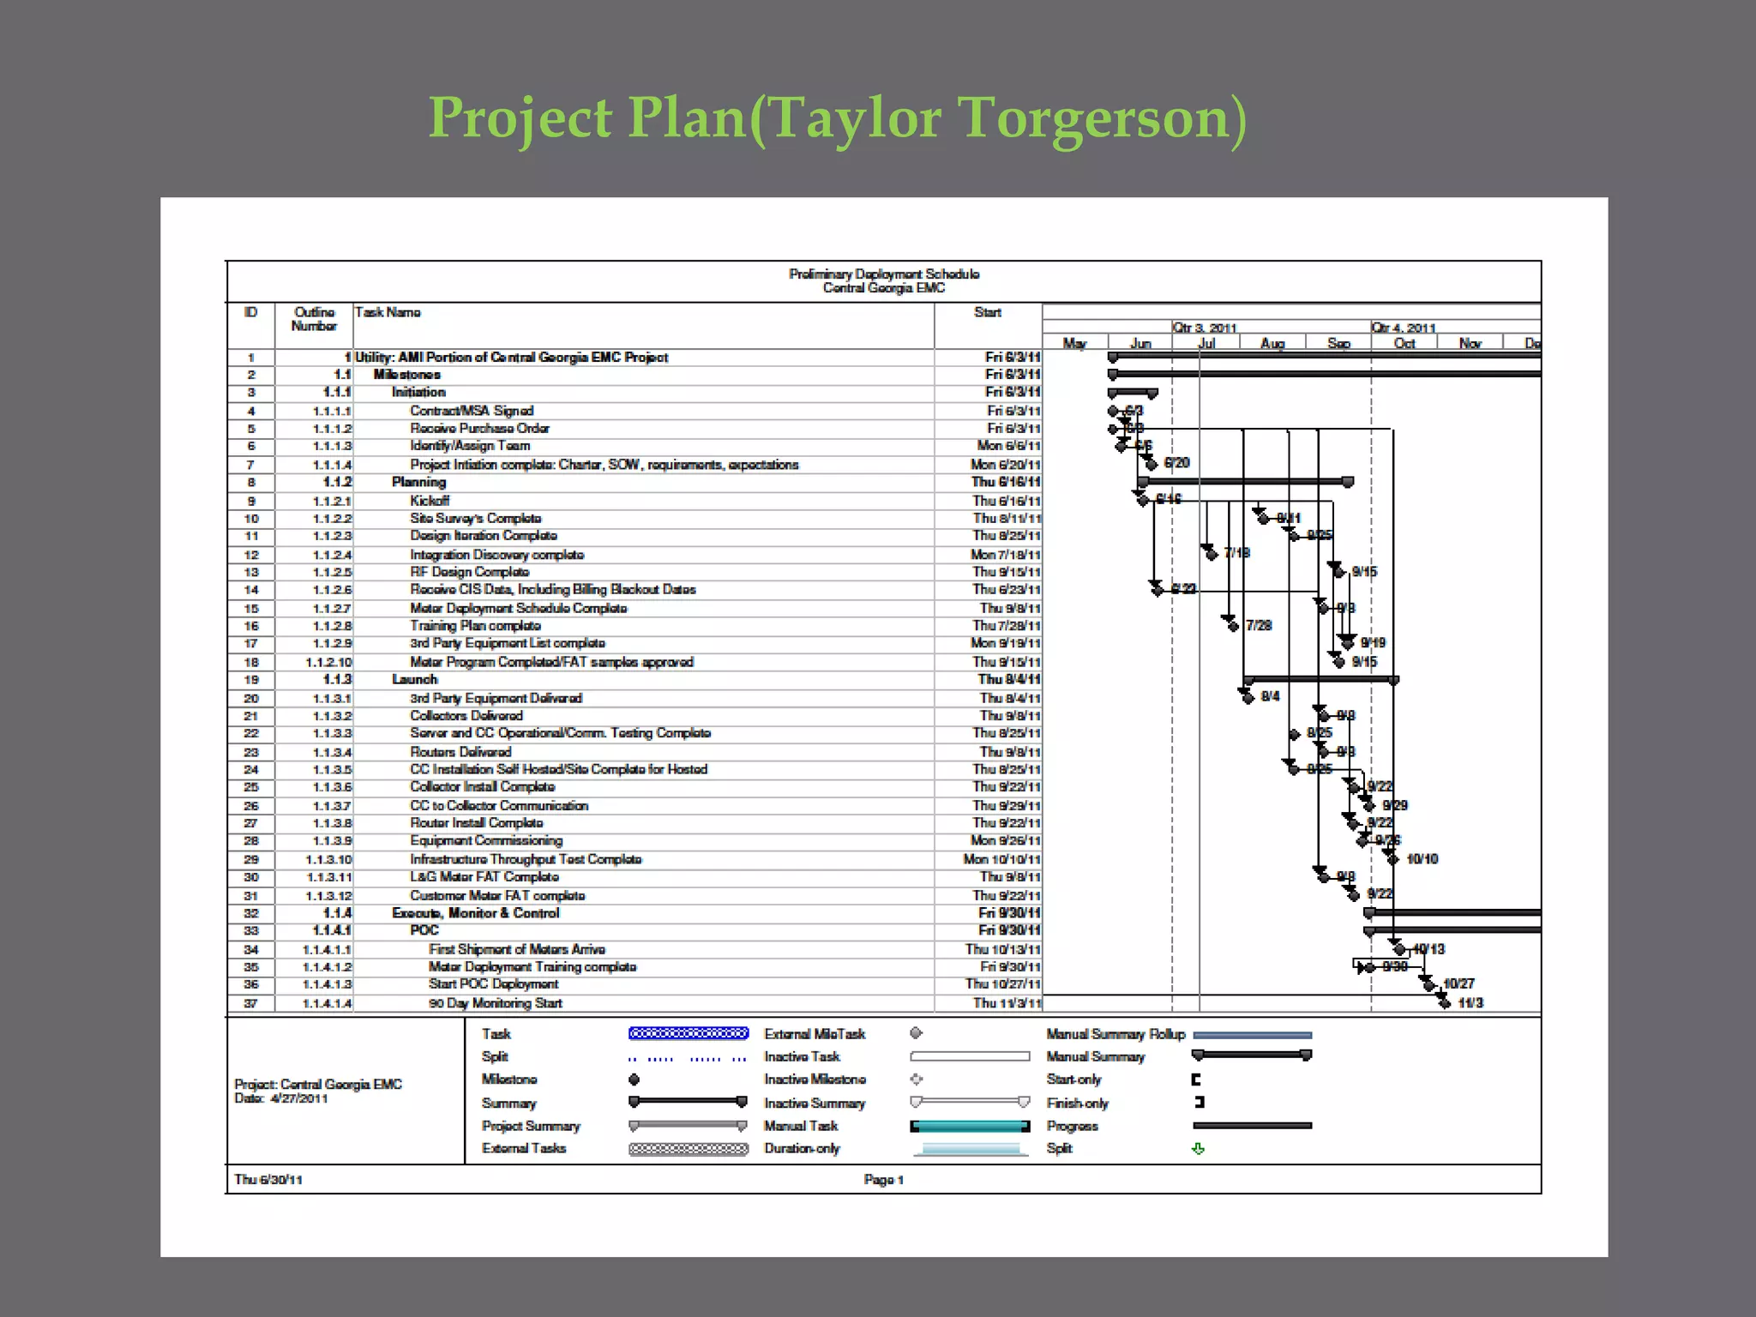The image size is (1756, 1317).
Task: Select the 'Initiation' summary task row
Action: (x=634, y=392)
